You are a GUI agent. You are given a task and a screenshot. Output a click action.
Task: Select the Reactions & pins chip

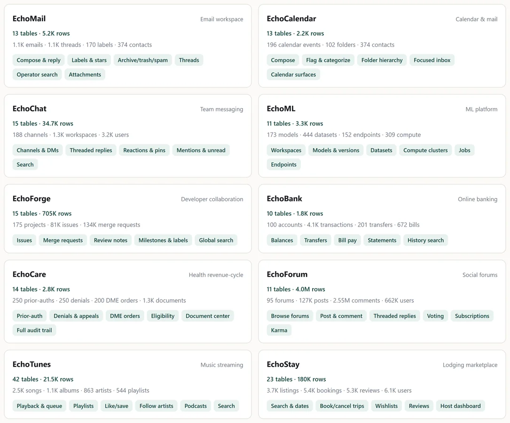(144, 150)
